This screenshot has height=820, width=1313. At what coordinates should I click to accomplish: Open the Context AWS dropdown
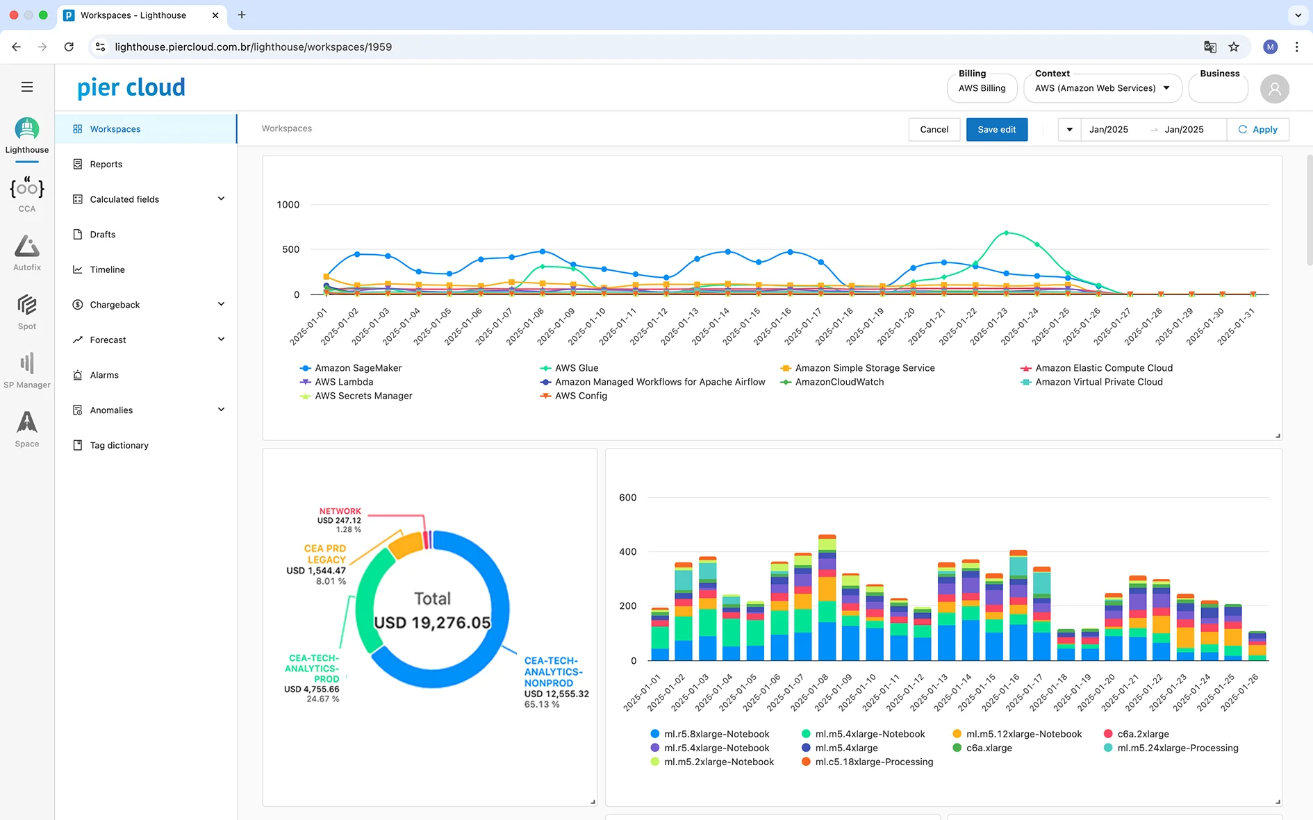1102,88
